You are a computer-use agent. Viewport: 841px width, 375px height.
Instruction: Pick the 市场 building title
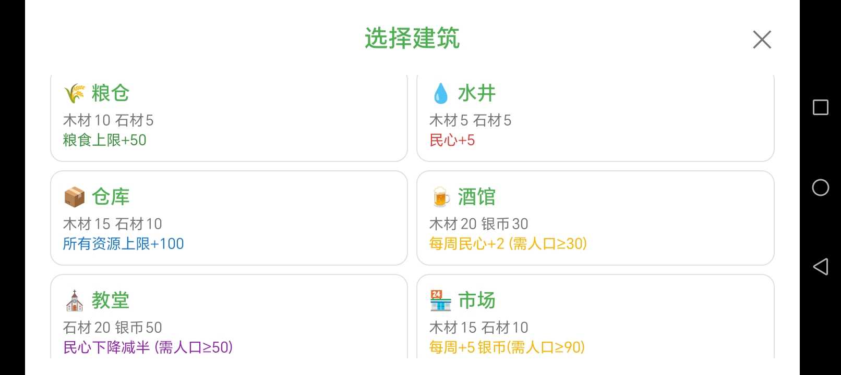point(476,301)
